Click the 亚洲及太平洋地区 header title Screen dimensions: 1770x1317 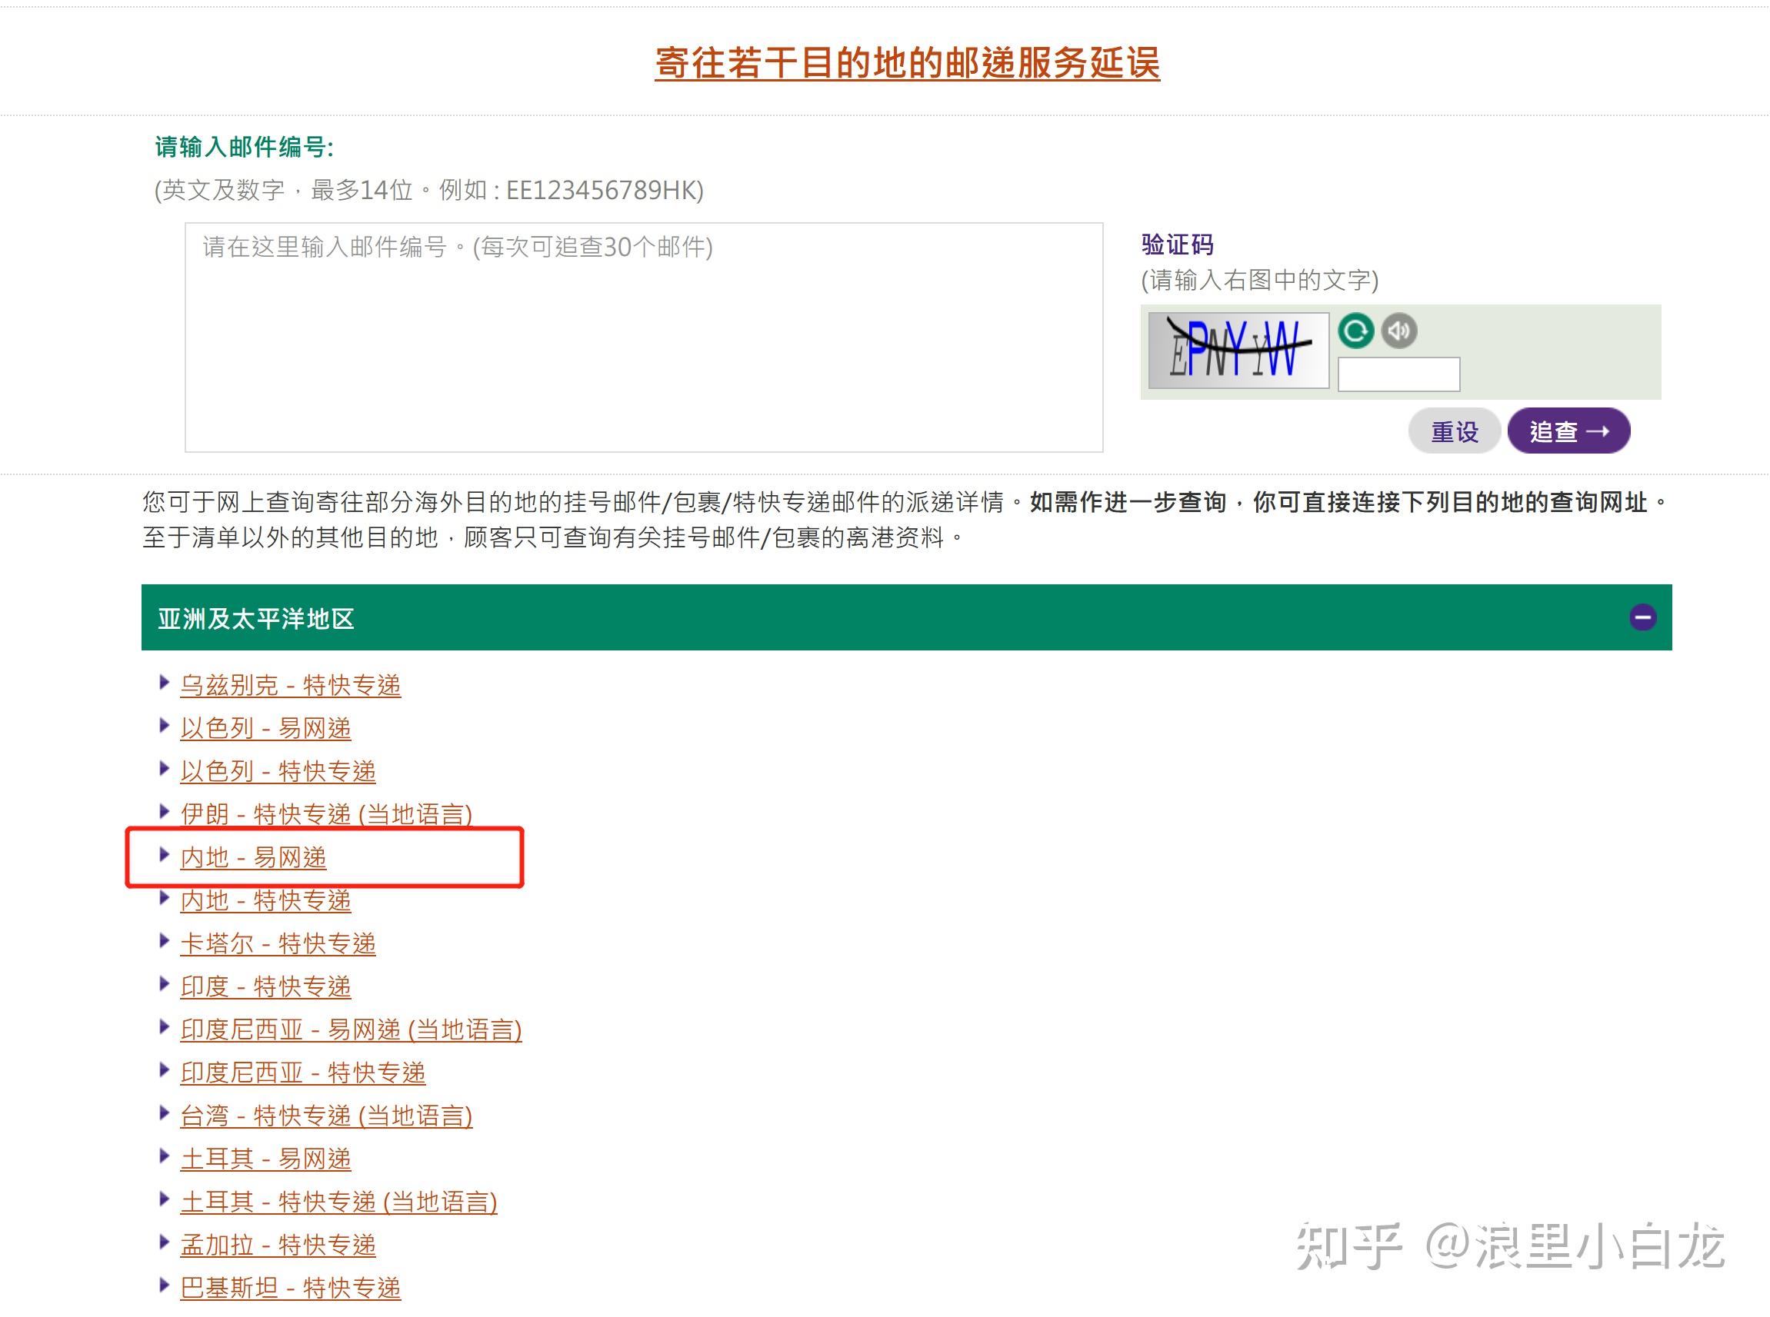tap(256, 619)
